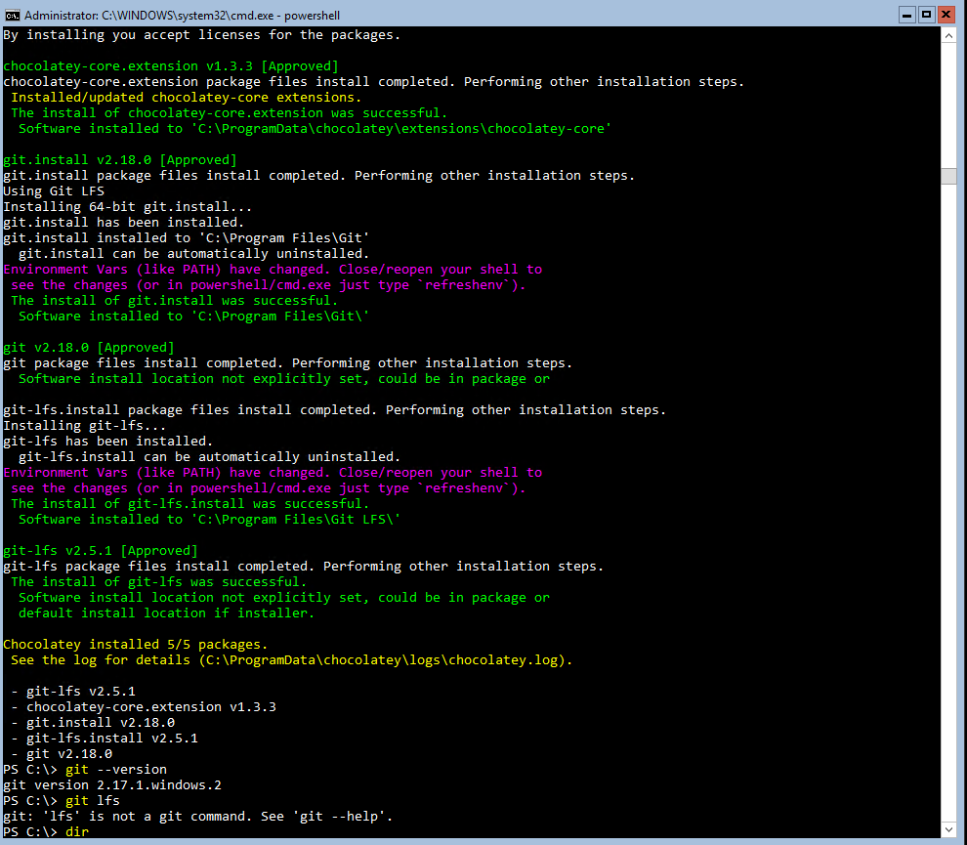
Task: Select the chocolatey.log file path text
Action: [x=381, y=659]
